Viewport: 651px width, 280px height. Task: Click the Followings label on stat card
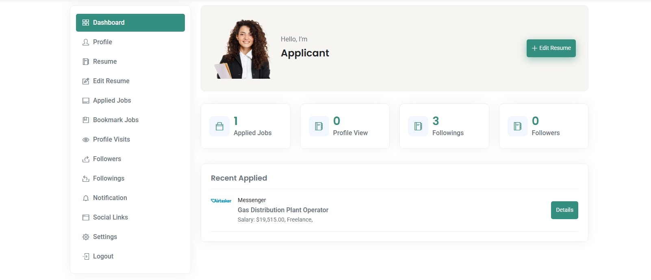pos(448,133)
